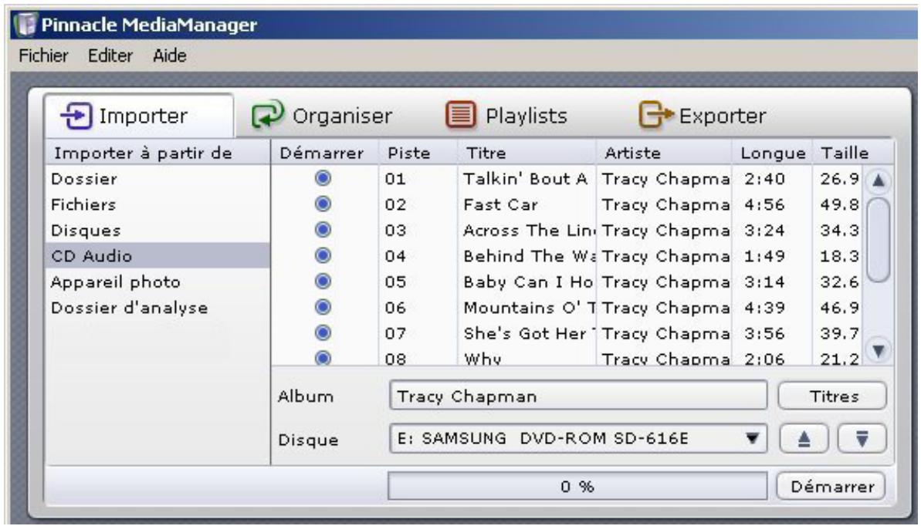Switch to the Playlists tab
Viewport: 921px width, 526px height.
pos(506,116)
